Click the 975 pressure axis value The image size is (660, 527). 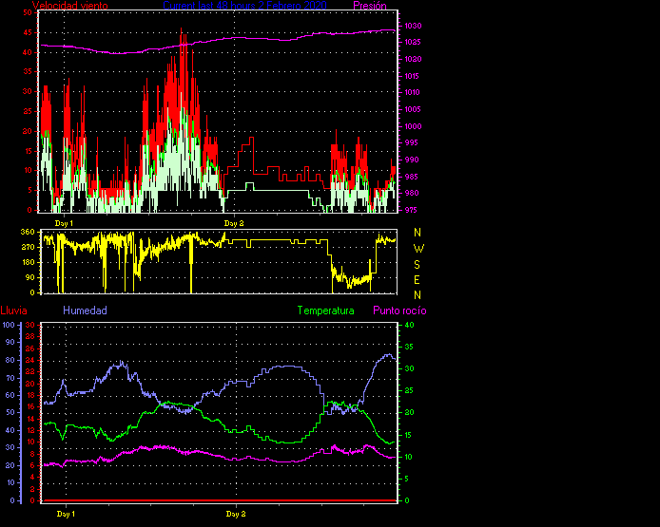click(x=412, y=210)
